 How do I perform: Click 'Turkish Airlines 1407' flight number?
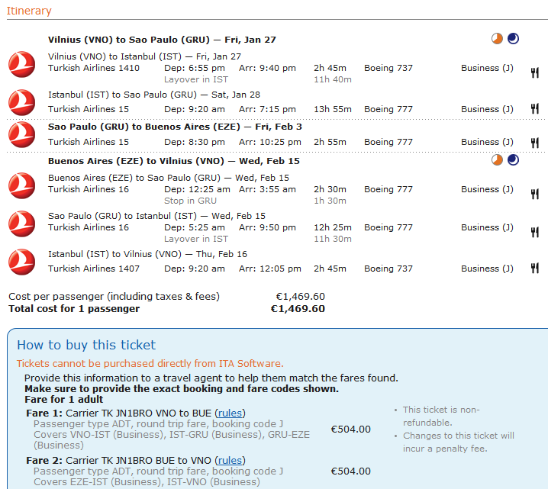pos(94,269)
